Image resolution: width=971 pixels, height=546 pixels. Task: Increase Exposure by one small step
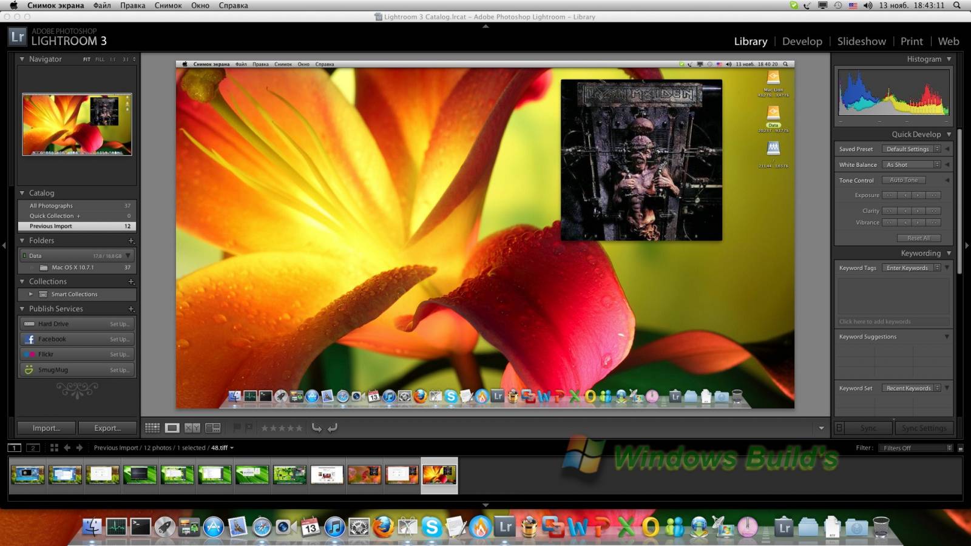pos(919,195)
